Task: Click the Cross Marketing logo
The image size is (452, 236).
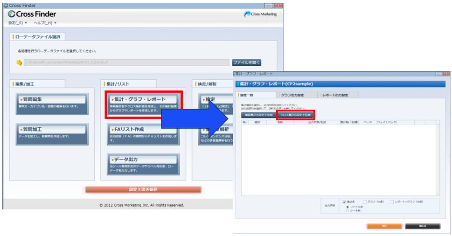Action: click(x=260, y=14)
